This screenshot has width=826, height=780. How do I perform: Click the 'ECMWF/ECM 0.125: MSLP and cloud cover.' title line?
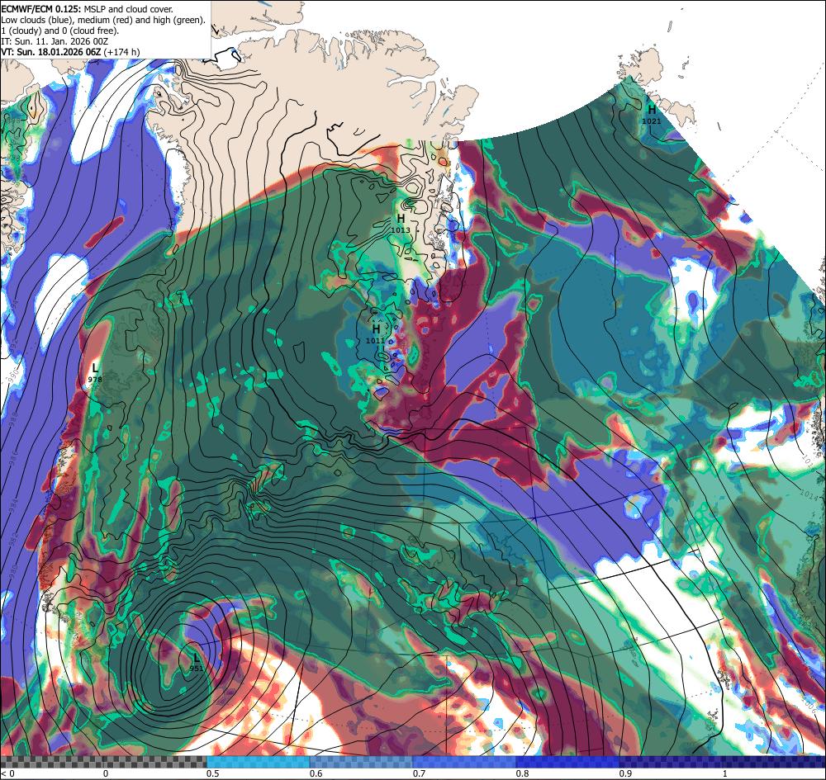(87, 9)
